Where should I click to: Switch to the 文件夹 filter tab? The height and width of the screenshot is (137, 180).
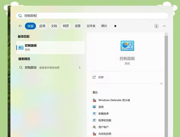pos(91,26)
